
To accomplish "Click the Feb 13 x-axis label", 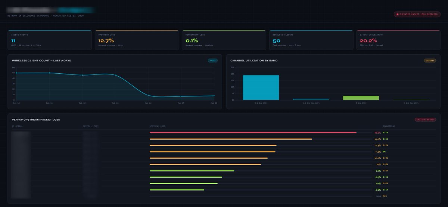I will [x=115, y=103].
